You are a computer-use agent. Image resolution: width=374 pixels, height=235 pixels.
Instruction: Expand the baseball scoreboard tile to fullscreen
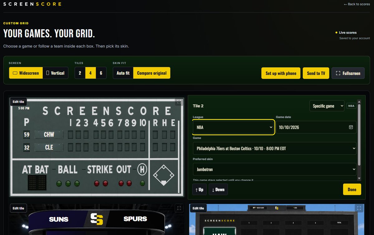point(178,102)
